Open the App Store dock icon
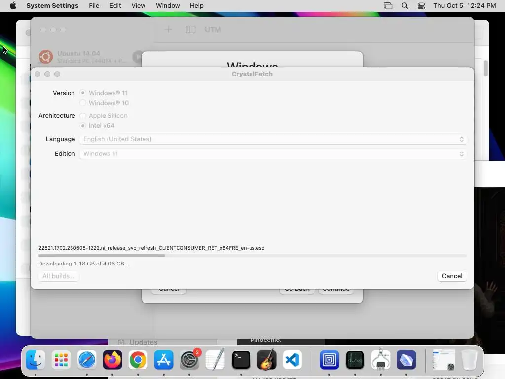 [164, 360]
